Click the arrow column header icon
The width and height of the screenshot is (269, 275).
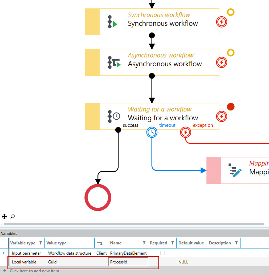[x=100, y=243]
